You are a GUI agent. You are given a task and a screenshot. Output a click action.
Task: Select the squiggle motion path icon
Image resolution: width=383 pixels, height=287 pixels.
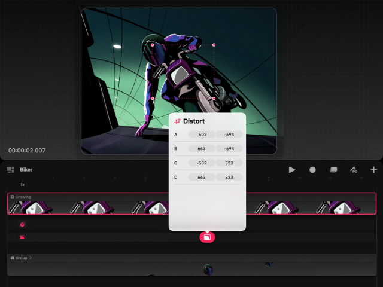tap(354, 170)
